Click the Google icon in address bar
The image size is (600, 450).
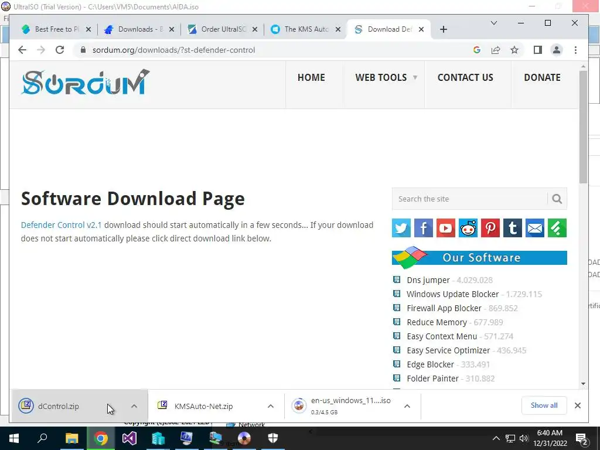click(477, 50)
